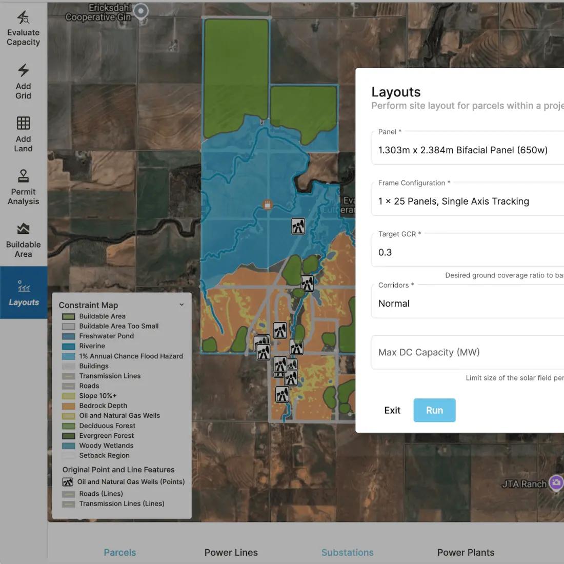The width and height of the screenshot is (564, 564).
Task: Open the Add Land grid icon
Action: 24,123
